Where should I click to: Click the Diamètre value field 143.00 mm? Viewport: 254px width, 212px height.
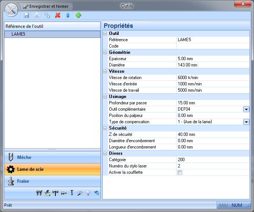click(x=212, y=65)
